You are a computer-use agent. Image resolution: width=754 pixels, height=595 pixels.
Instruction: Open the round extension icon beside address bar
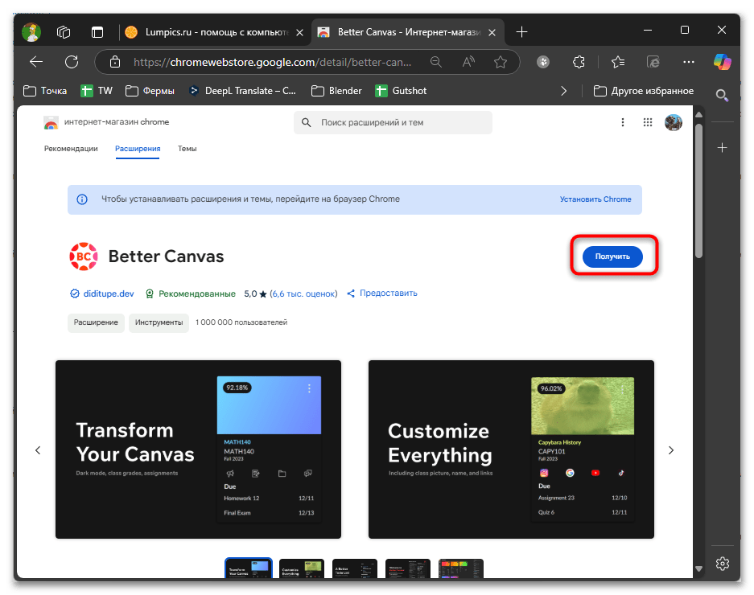click(543, 62)
